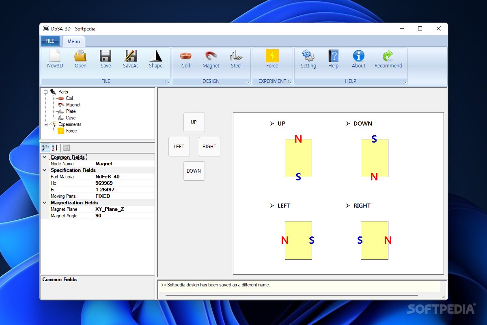Click the Magnet Plane property label
Viewport: 487px width, 325px height.
coord(64,209)
